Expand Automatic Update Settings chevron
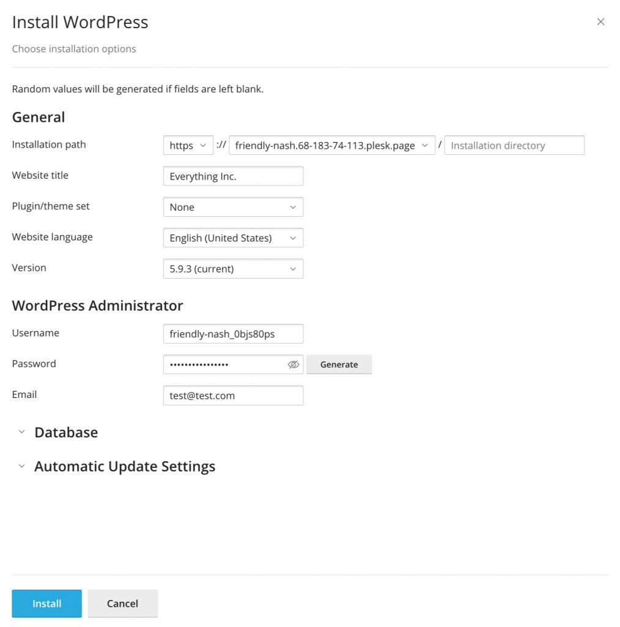Screen dimensions: 620x627 click(x=22, y=466)
